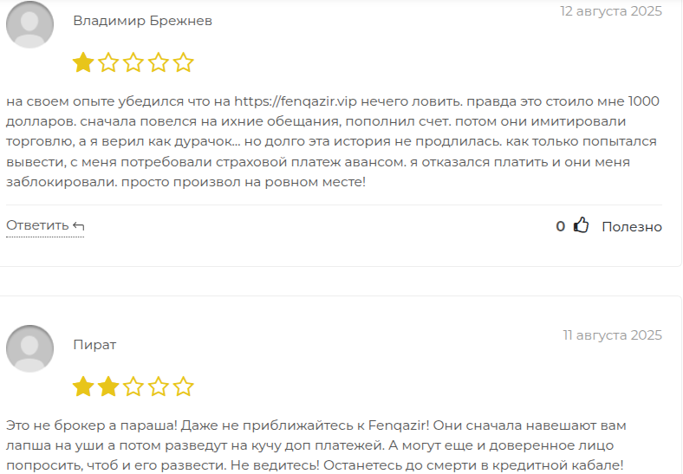Click fifth star in Пират's rating

pyautogui.click(x=183, y=386)
